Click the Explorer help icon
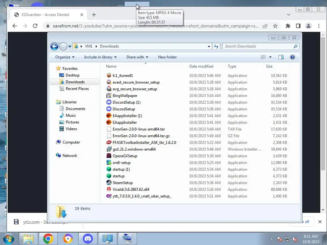The image size is (327, 245). click(293, 57)
